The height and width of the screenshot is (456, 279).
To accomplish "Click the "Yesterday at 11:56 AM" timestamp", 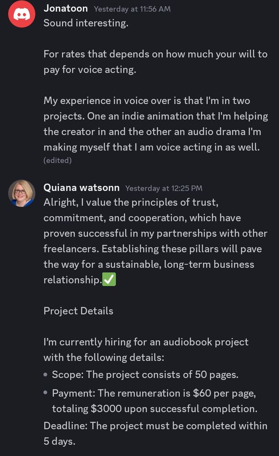I will [x=132, y=9].
